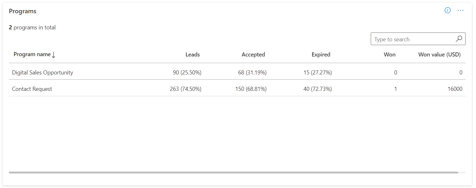The image size is (476, 188).
Task: Click the Programs card title
Action: (x=22, y=11)
